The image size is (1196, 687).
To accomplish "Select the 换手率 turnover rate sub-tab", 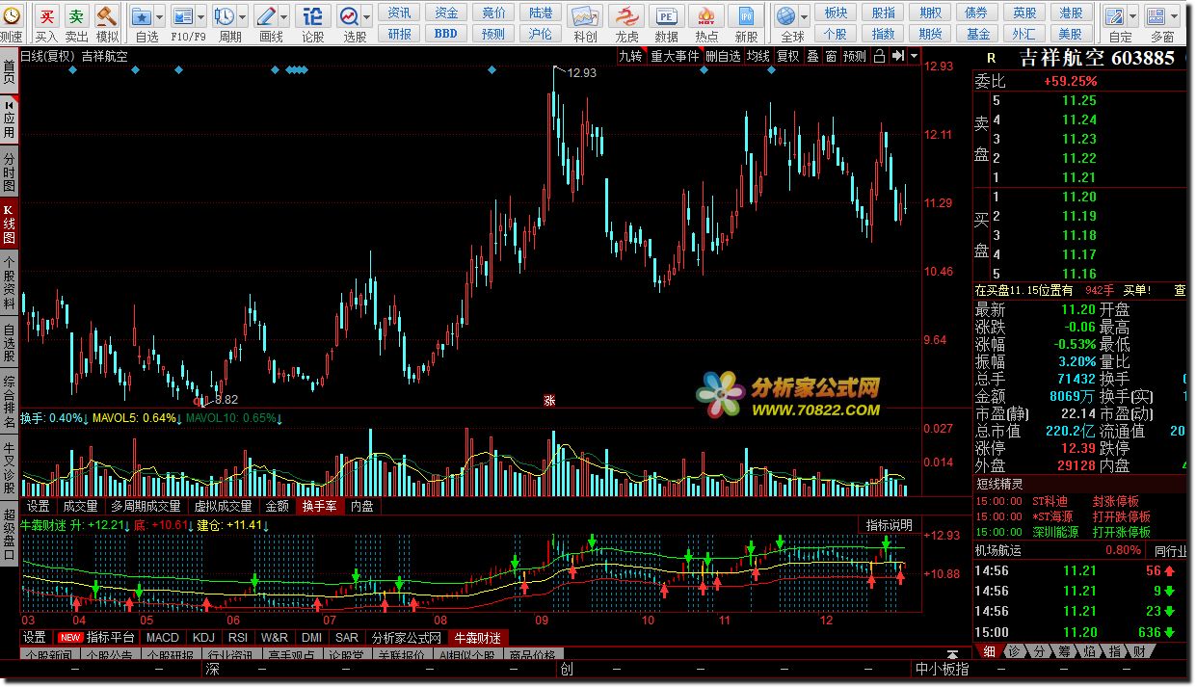I will 319,506.
